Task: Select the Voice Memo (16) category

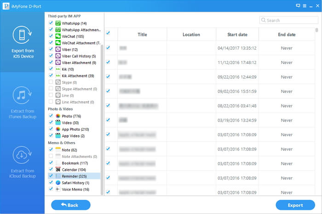Action: (75, 189)
